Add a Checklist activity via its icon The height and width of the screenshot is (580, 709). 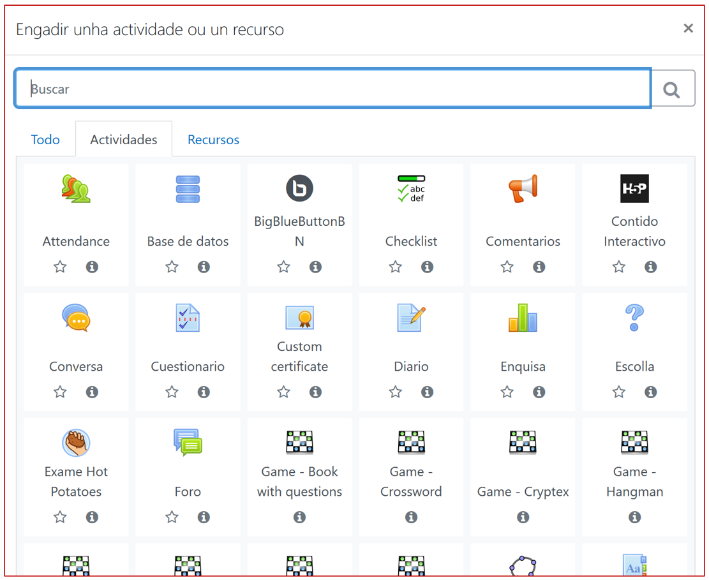(411, 189)
